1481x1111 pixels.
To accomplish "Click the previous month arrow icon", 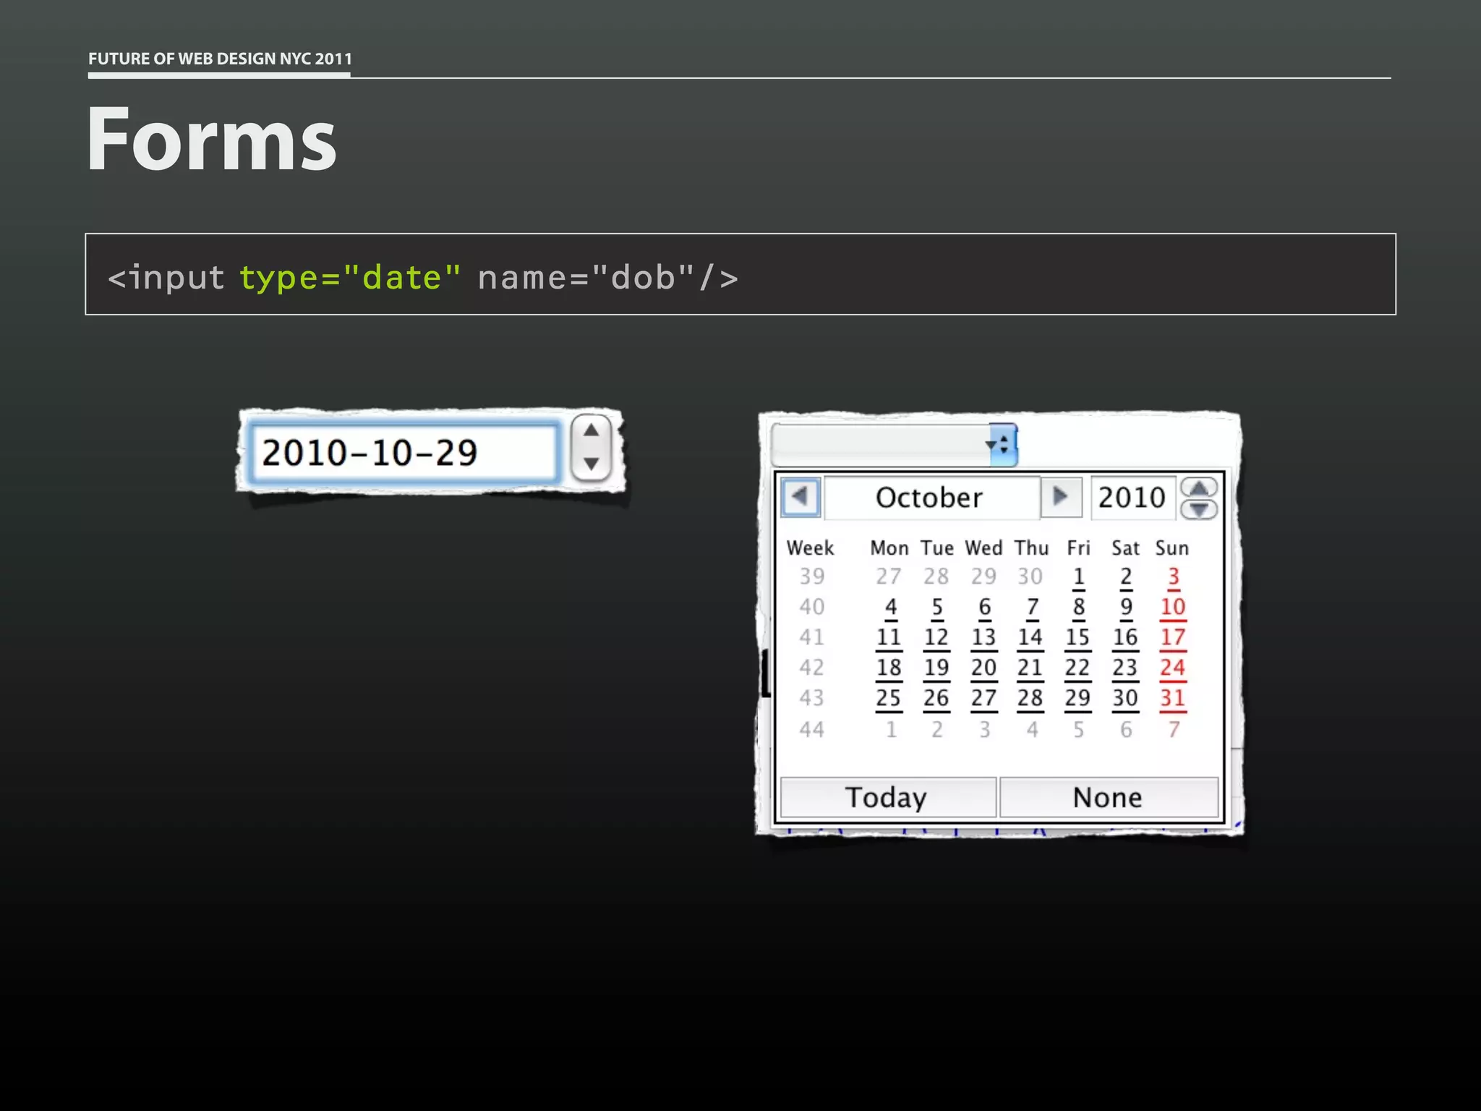I will [x=801, y=497].
